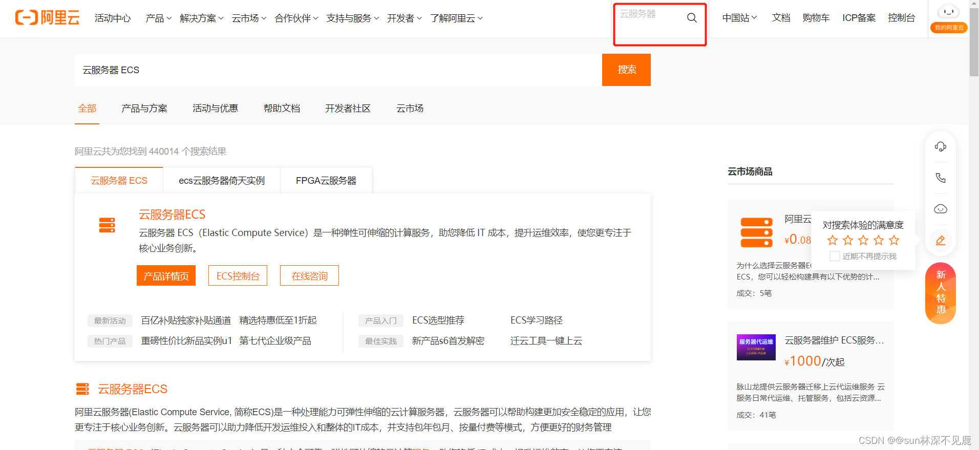The height and width of the screenshot is (450, 979).
Task: Open the chatbot cloud icon in sidebar
Action: coord(941,209)
